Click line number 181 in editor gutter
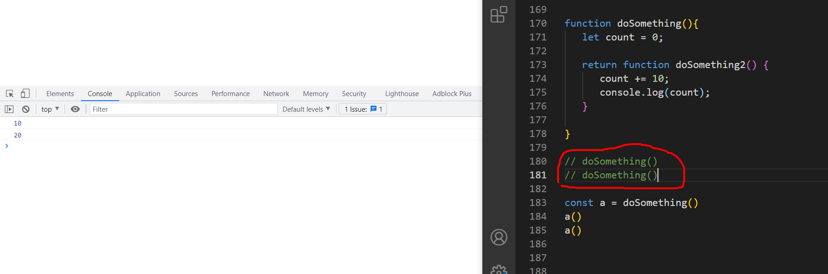 coord(538,175)
